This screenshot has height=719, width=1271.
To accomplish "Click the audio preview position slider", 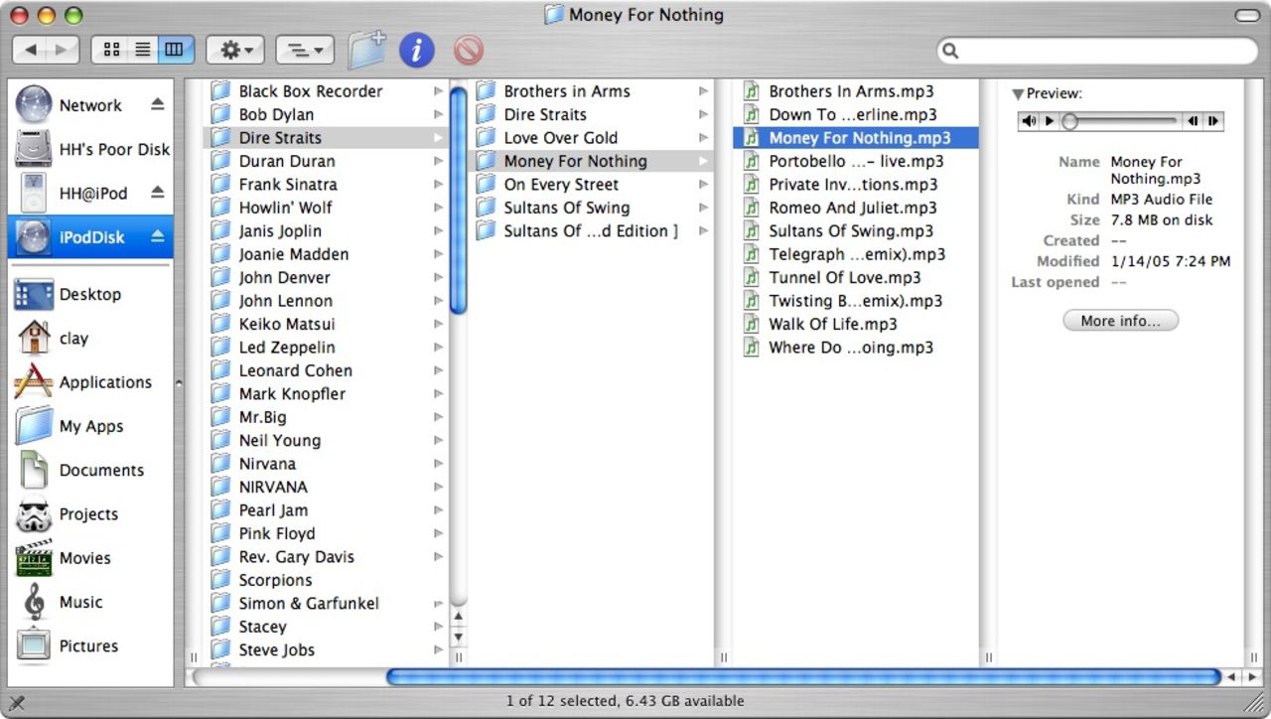I will coord(1122,121).
